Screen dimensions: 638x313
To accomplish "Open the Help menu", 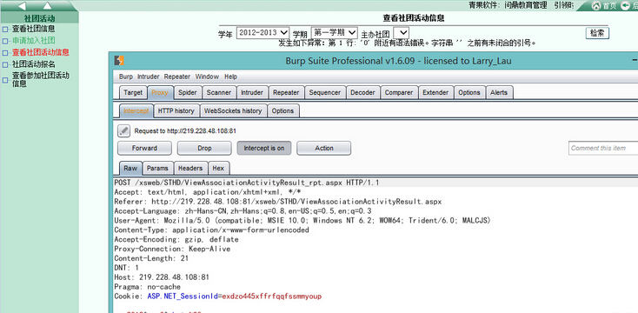I will click(x=230, y=77).
